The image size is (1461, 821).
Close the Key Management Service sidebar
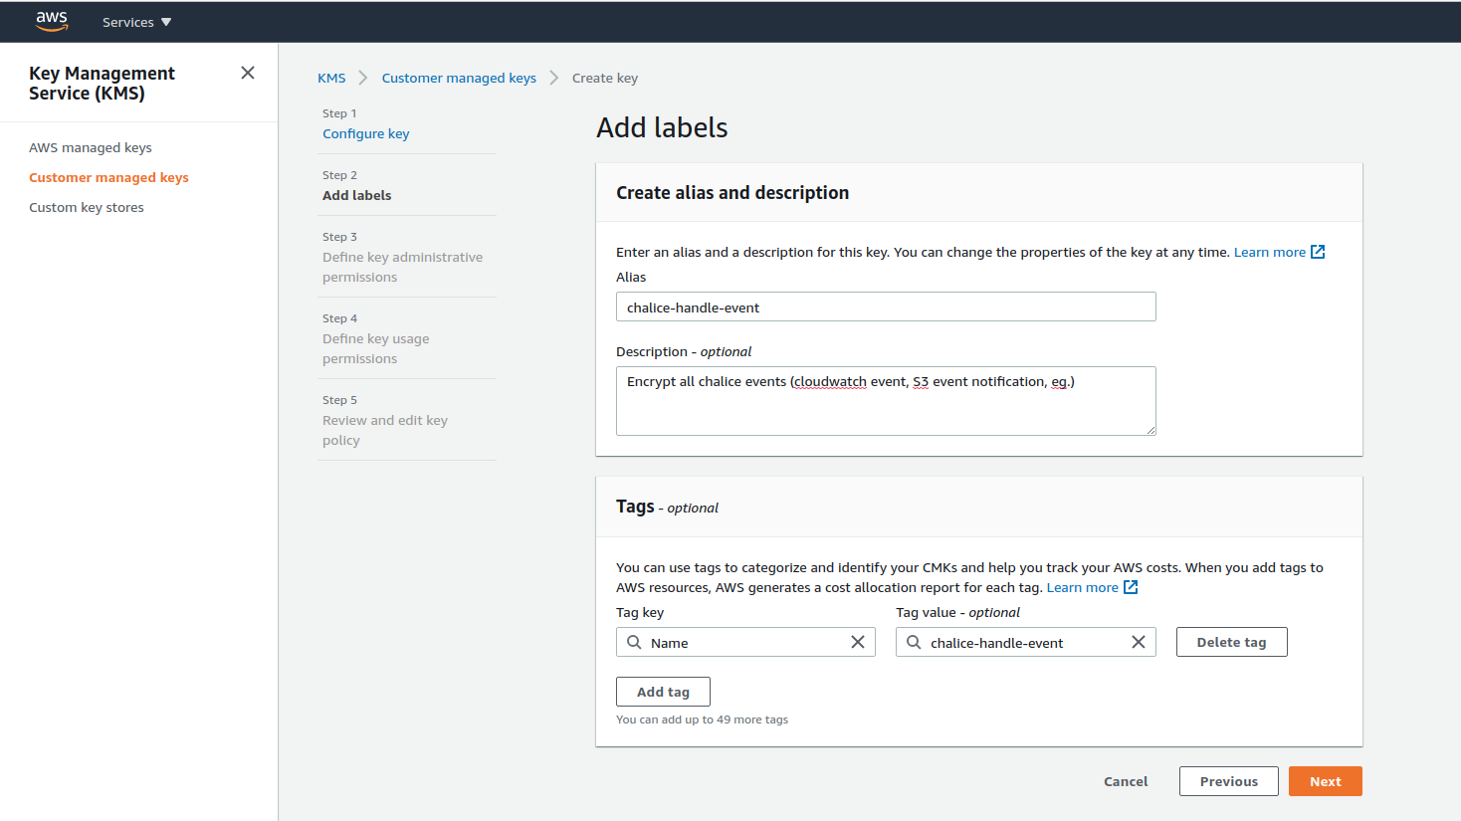point(248,73)
